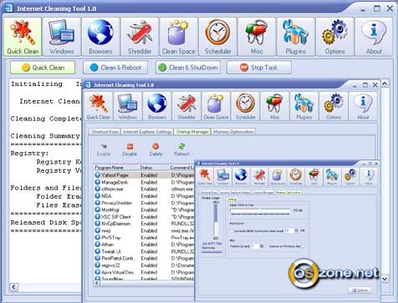Screen dimensions: 398x303
Task: Select the Yahoo! Pager startup entry
Action: (144, 175)
